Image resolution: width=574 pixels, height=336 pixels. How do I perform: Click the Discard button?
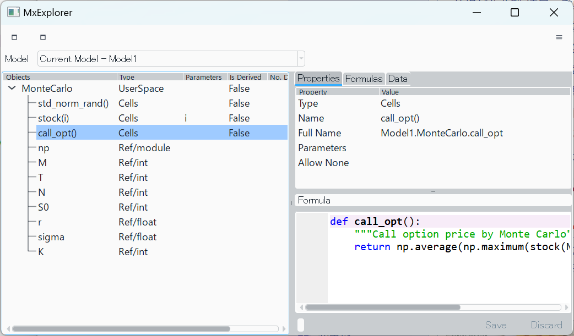coord(546,325)
